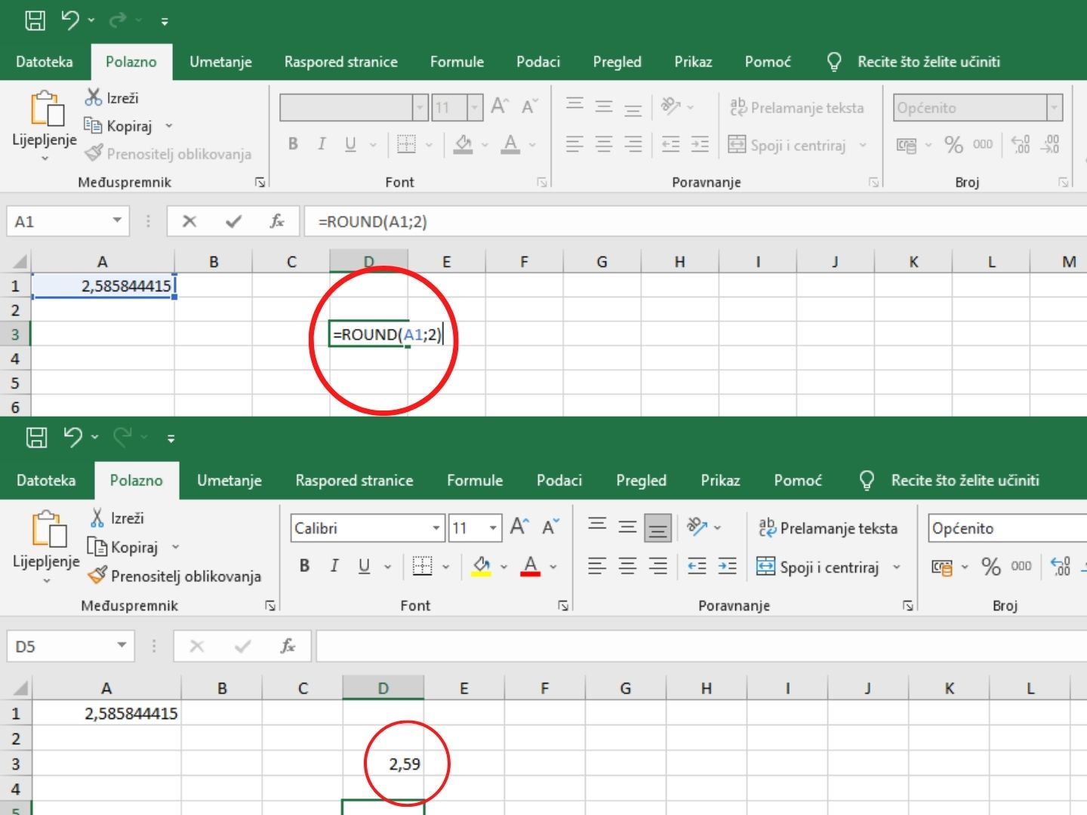Viewport: 1087px width, 815px height.
Task: Open Općenito number format dropdown in upper window
Action: click(x=1055, y=107)
